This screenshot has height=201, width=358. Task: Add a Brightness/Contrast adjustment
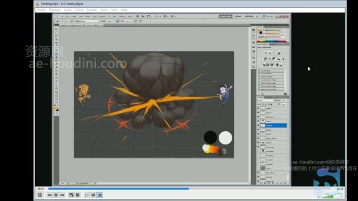click(265, 52)
